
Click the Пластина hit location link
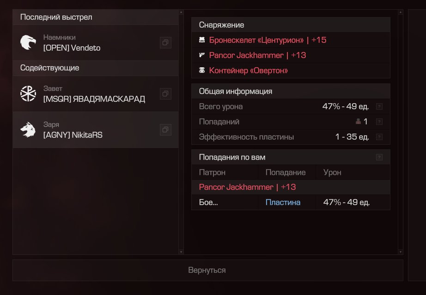point(283,202)
